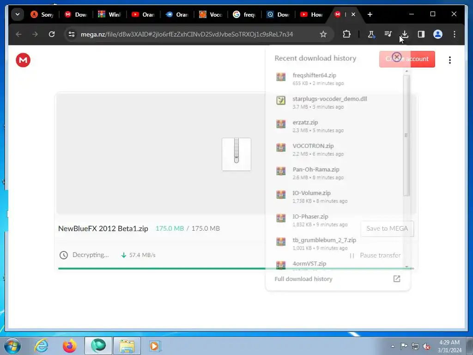Open the Action Center flag icon

tap(404, 346)
